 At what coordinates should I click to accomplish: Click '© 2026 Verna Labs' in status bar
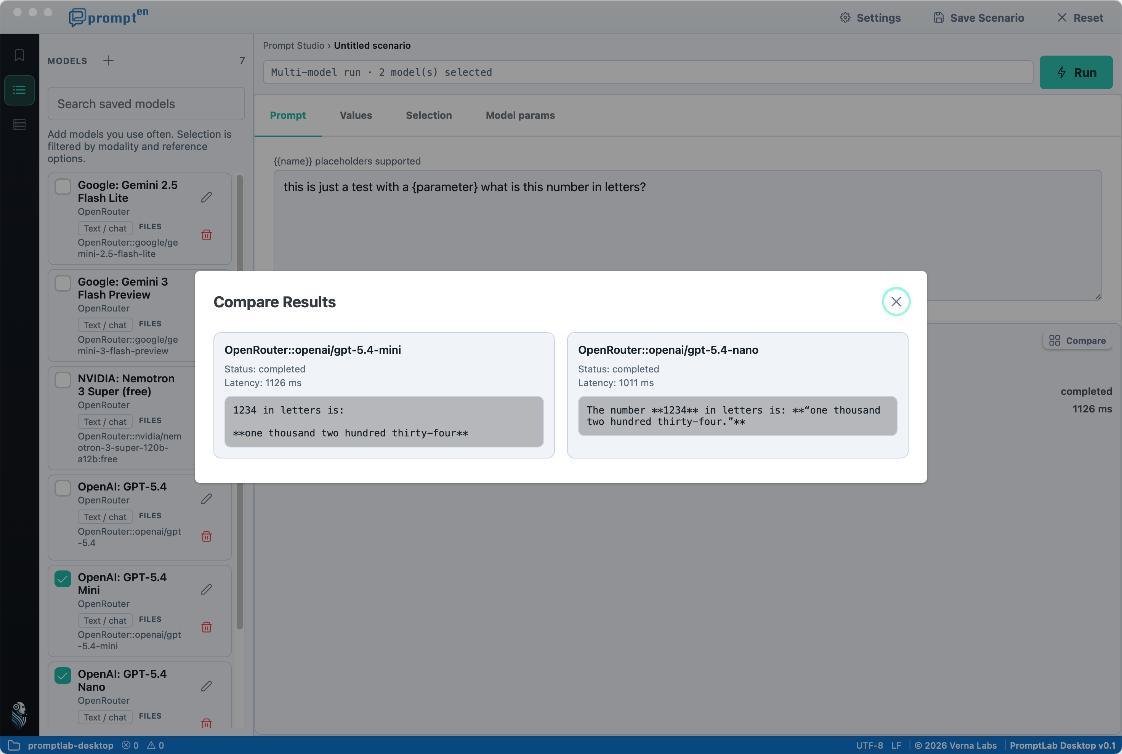[955, 745]
